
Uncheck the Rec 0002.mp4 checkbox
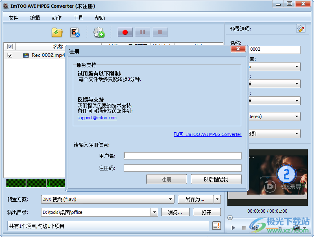tap(10, 55)
